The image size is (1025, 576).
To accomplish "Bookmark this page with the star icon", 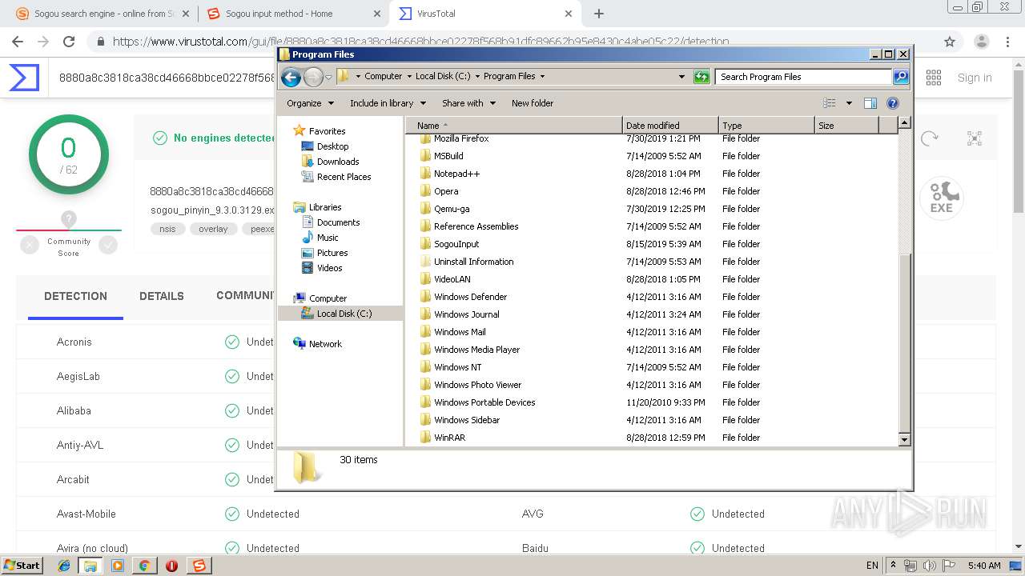I will click(x=950, y=42).
